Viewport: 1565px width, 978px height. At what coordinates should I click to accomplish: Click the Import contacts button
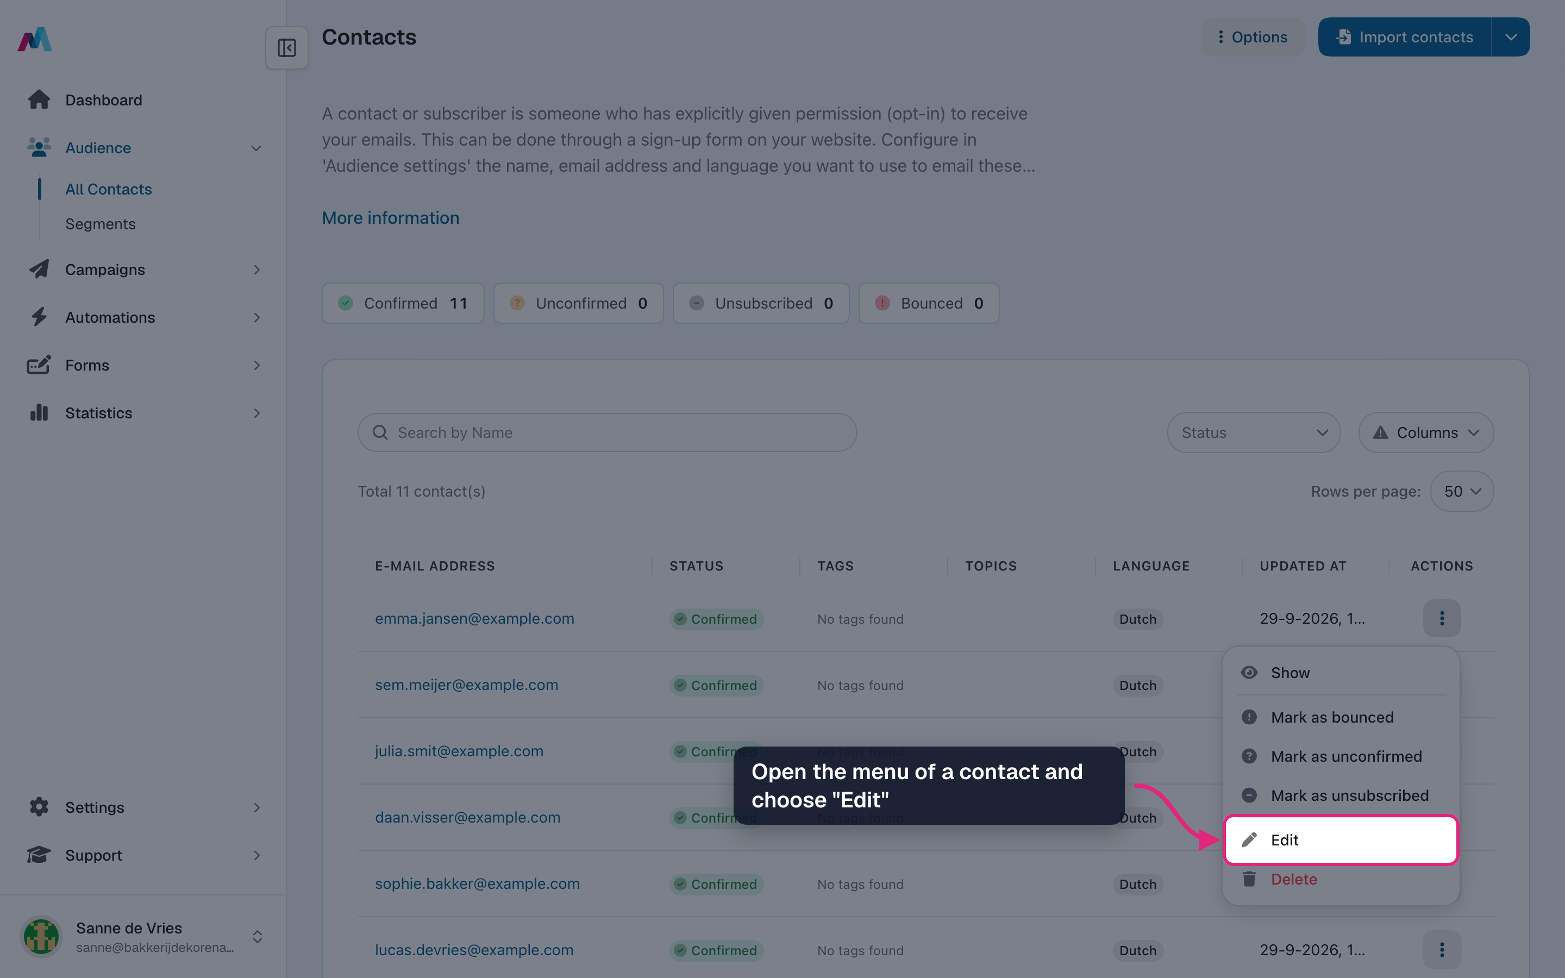(x=1405, y=37)
